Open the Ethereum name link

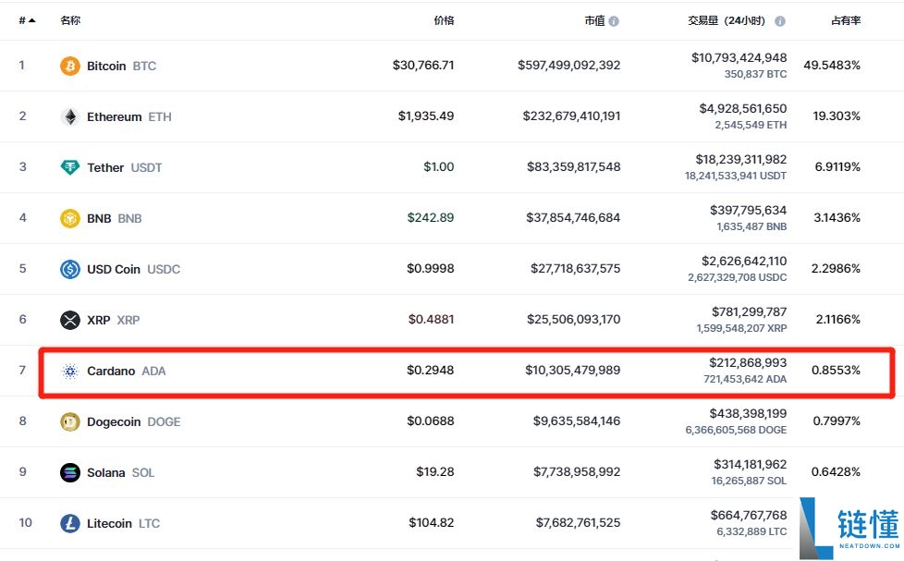[114, 116]
